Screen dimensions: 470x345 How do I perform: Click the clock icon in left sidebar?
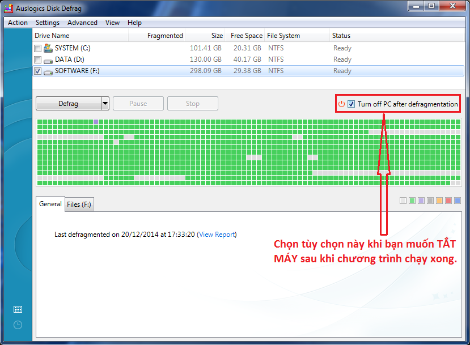coord(18,325)
